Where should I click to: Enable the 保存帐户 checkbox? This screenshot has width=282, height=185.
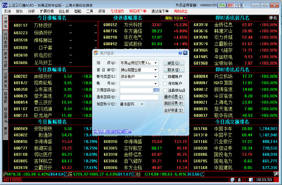[165, 84]
